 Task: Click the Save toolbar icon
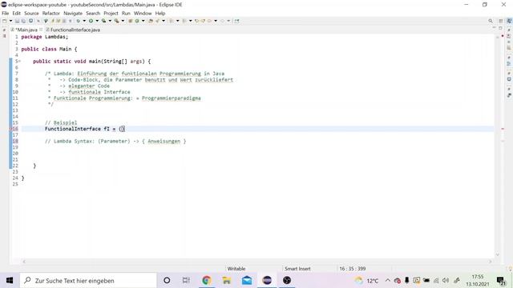point(17,21)
